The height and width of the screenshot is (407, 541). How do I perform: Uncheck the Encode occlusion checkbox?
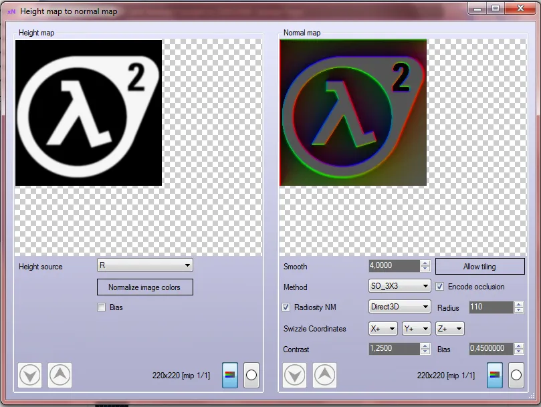pos(439,287)
